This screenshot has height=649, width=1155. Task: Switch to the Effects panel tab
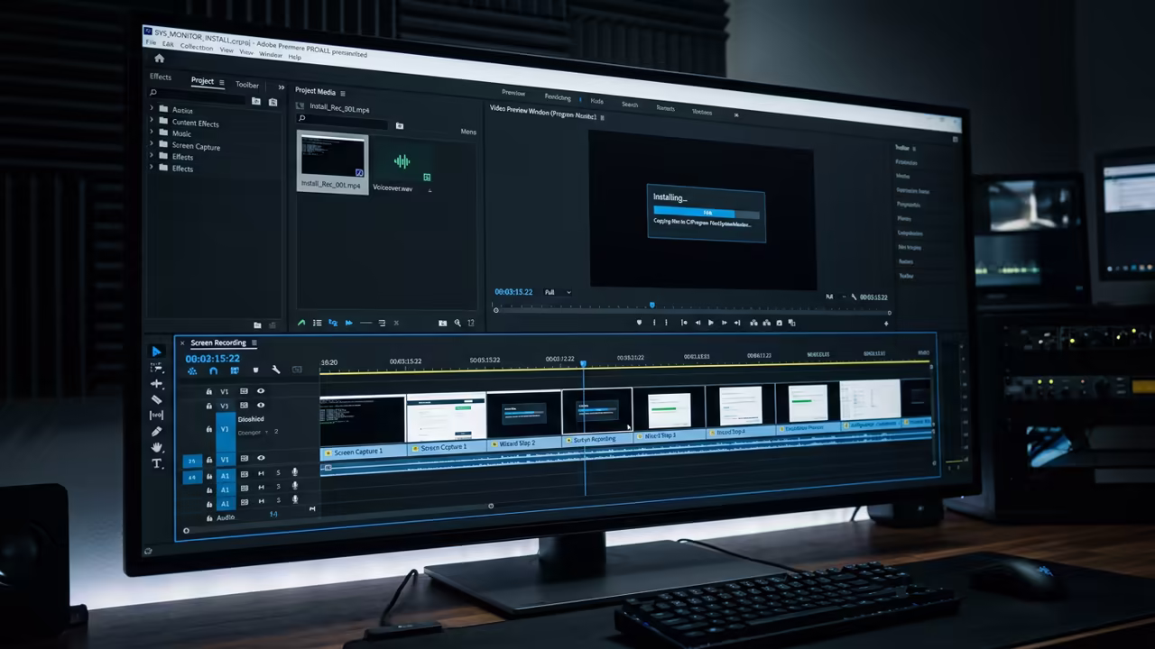(161, 77)
